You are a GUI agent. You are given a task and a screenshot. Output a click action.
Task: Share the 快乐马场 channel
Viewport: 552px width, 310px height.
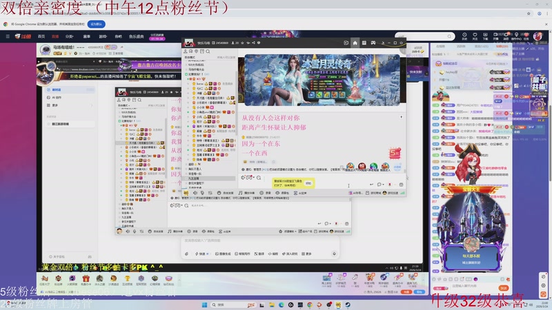coord(253,43)
